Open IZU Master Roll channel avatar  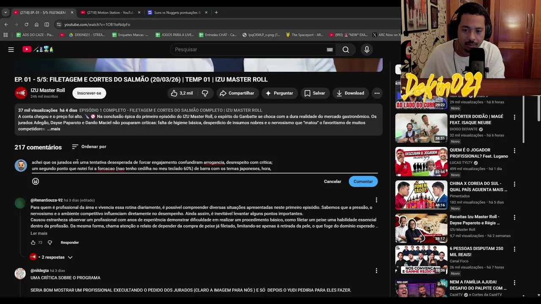(21, 93)
